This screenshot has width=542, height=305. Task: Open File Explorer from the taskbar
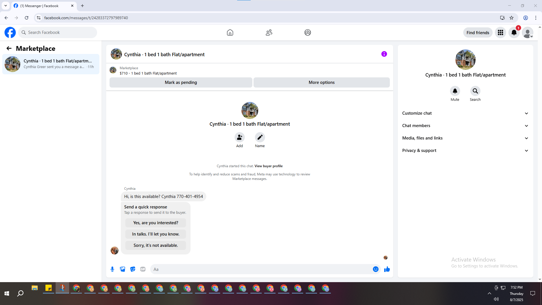(x=35, y=288)
